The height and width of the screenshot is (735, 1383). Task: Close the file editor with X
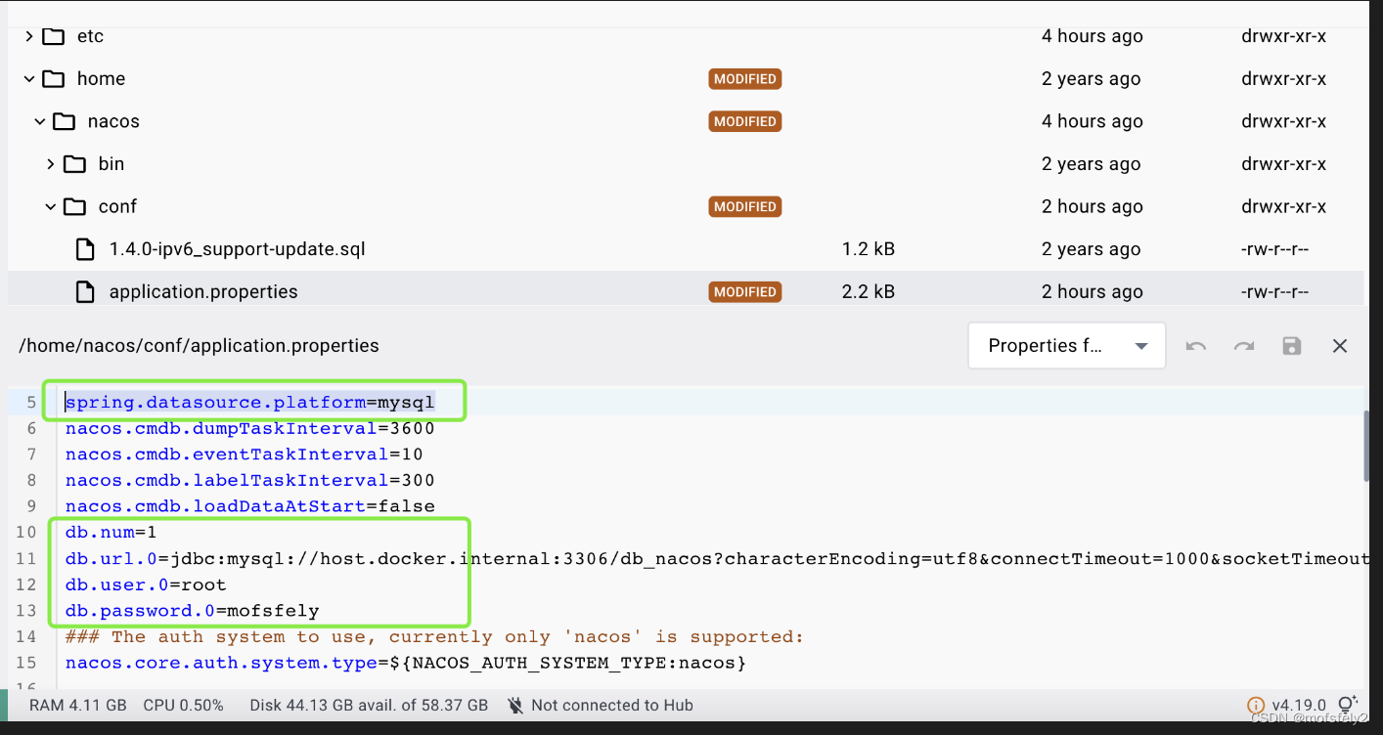point(1340,346)
